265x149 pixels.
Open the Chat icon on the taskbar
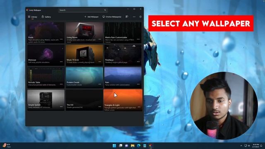(x=126, y=146)
